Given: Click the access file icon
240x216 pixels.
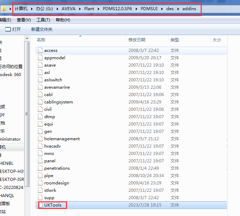Looking at the screenshot, I should pyautogui.click(x=40, y=50).
